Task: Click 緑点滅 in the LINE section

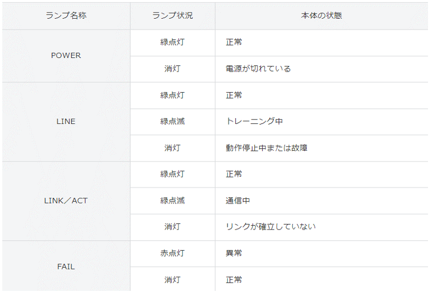Action: 173,121
